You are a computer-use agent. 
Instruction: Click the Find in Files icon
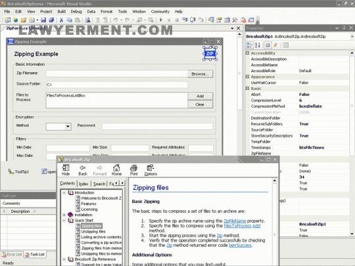tap(87, 20)
